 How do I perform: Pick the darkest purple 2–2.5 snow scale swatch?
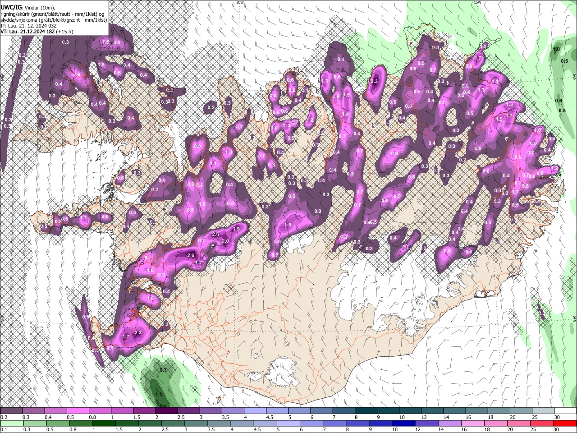(x=166, y=411)
